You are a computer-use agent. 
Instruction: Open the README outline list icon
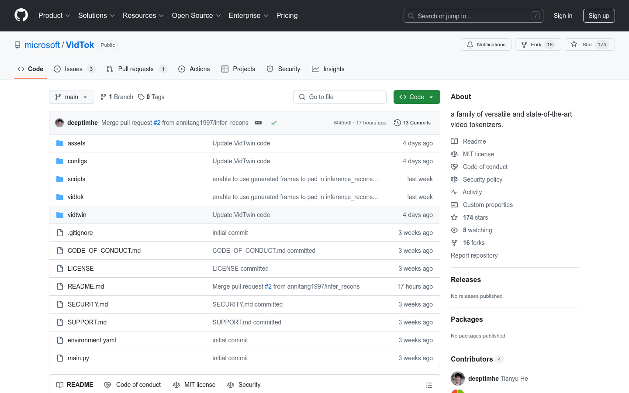click(429, 385)
